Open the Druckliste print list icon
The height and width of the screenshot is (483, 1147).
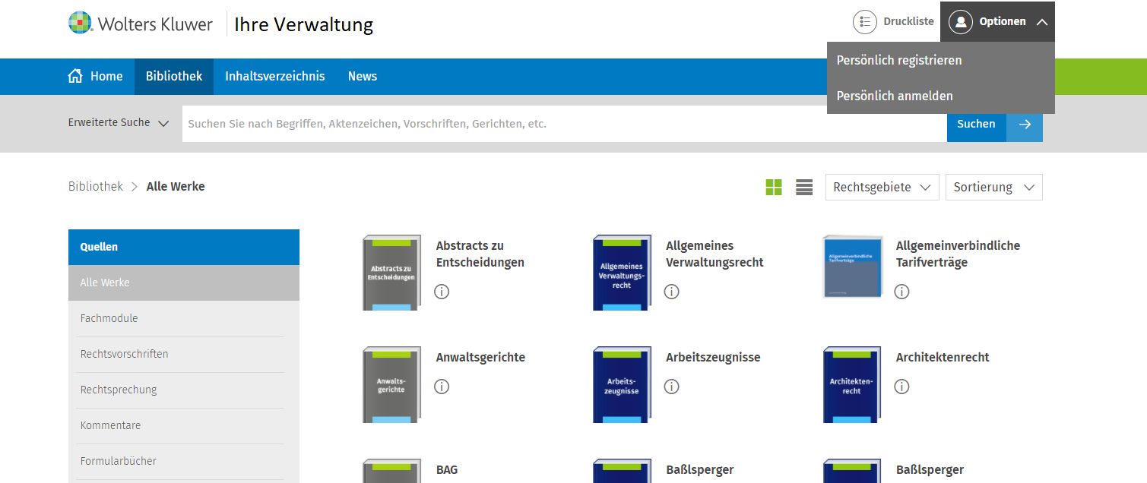pos(865,22)
